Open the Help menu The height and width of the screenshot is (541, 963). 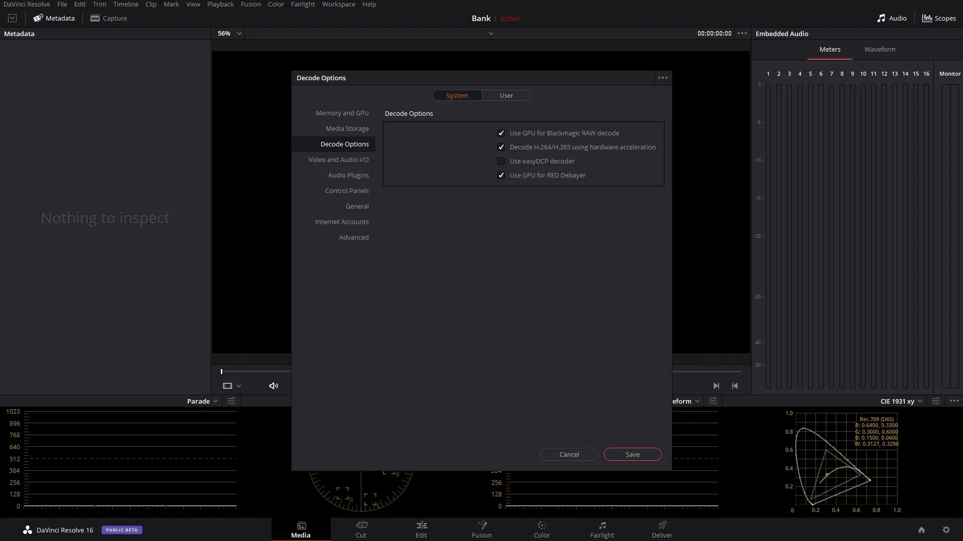[369, 4]
